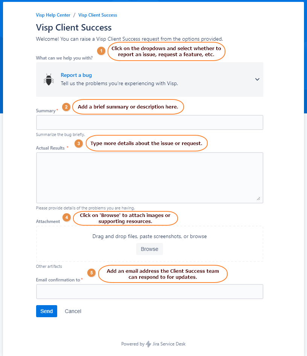Click the 'Welcome!' intro sentence

[x=129, y=39]
